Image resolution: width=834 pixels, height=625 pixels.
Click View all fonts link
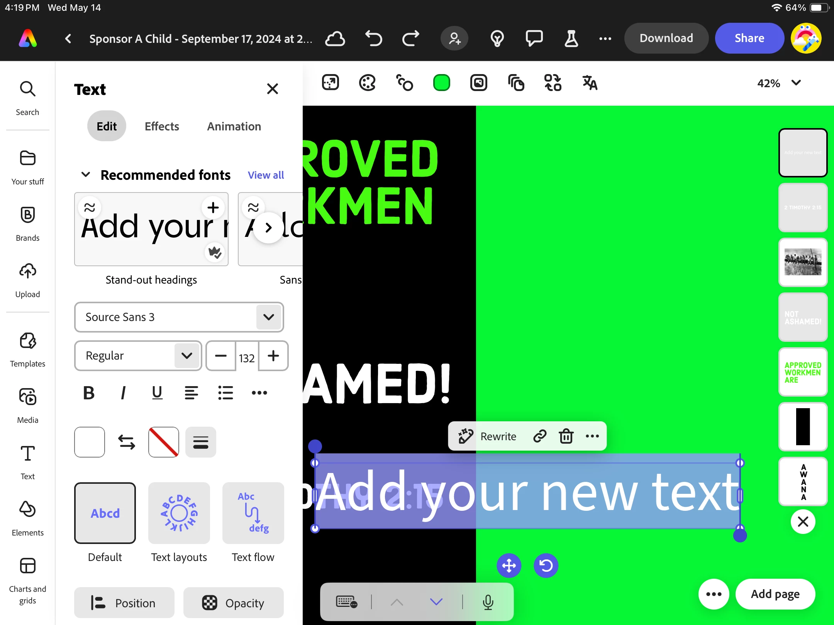pos(266,175)
